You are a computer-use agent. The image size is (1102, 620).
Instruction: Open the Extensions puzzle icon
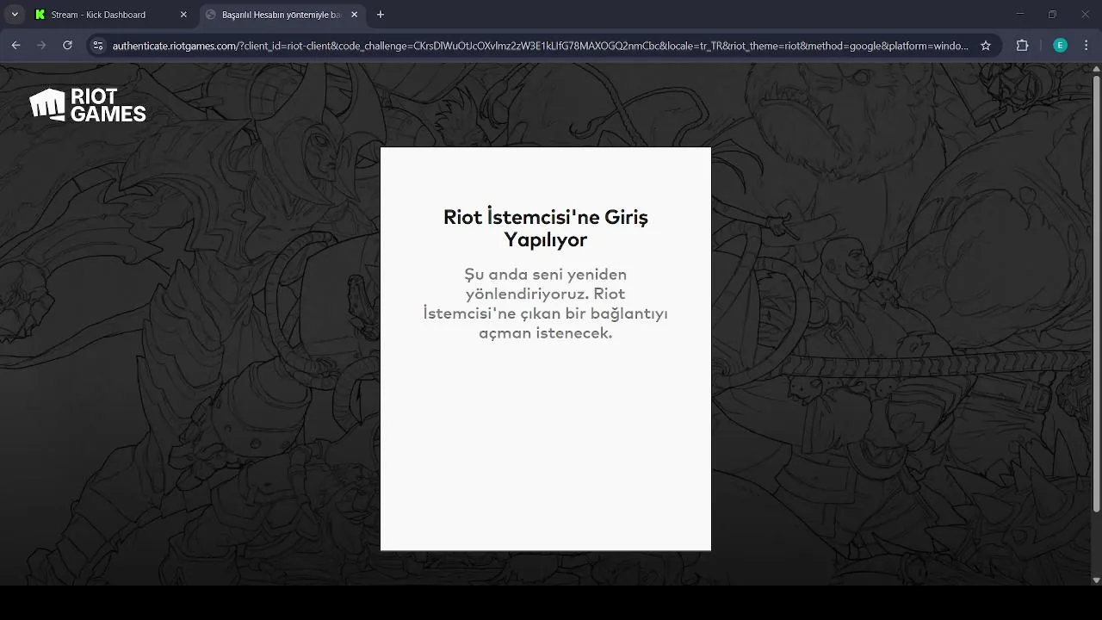point(1023,46)
